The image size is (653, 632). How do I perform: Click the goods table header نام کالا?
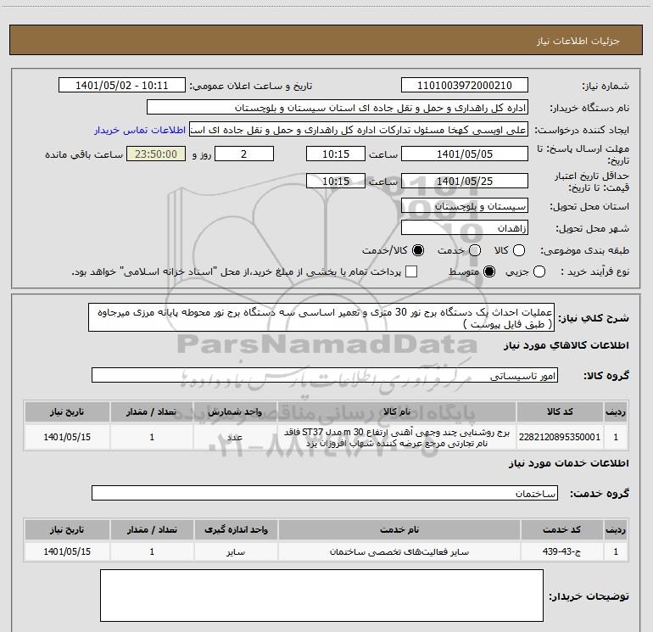[397, 411]
